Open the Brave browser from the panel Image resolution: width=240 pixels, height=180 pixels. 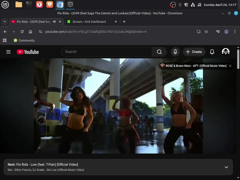(x=49, y=4)
